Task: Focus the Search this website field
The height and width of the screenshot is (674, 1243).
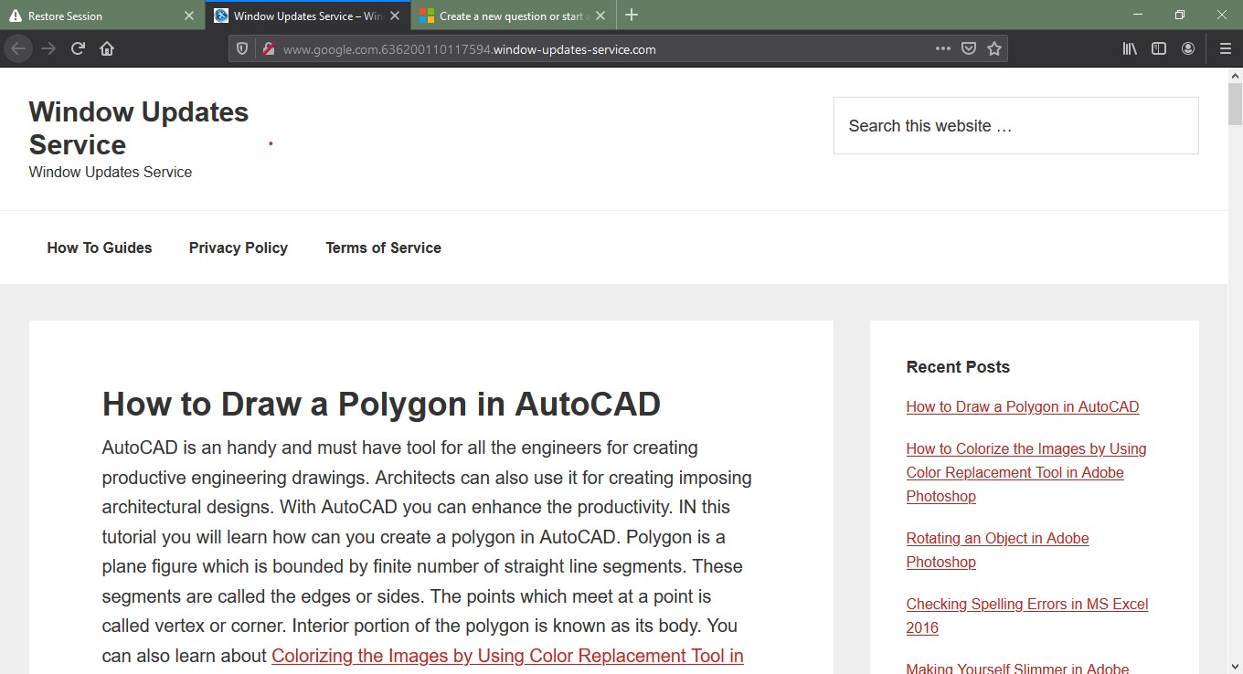Action: click(1015, 126)
